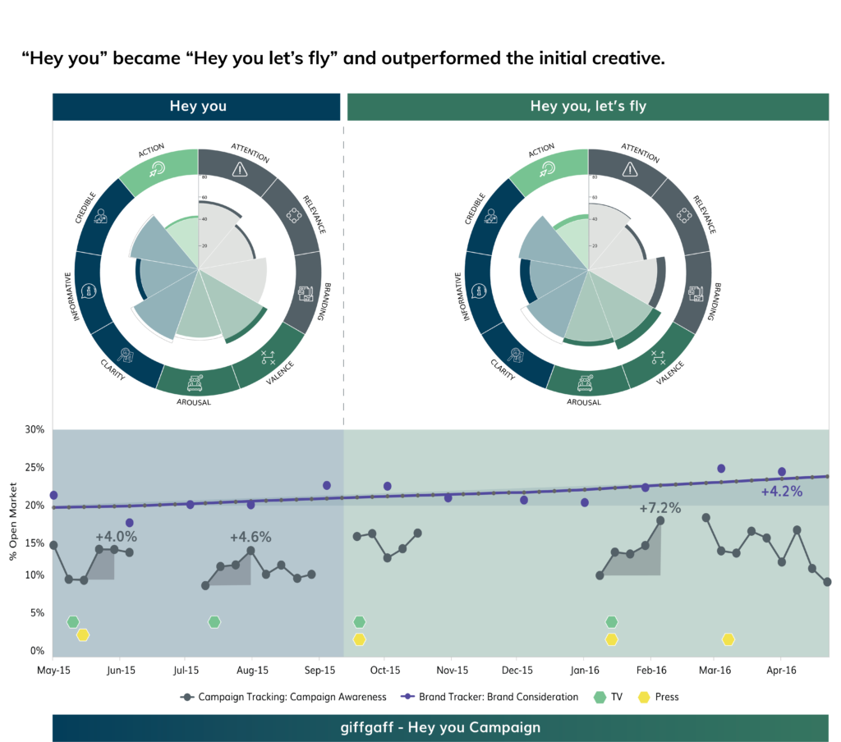841x742 pixels.
Task: Click the Branding icon in the let's fly wheel
Action: 696,293
